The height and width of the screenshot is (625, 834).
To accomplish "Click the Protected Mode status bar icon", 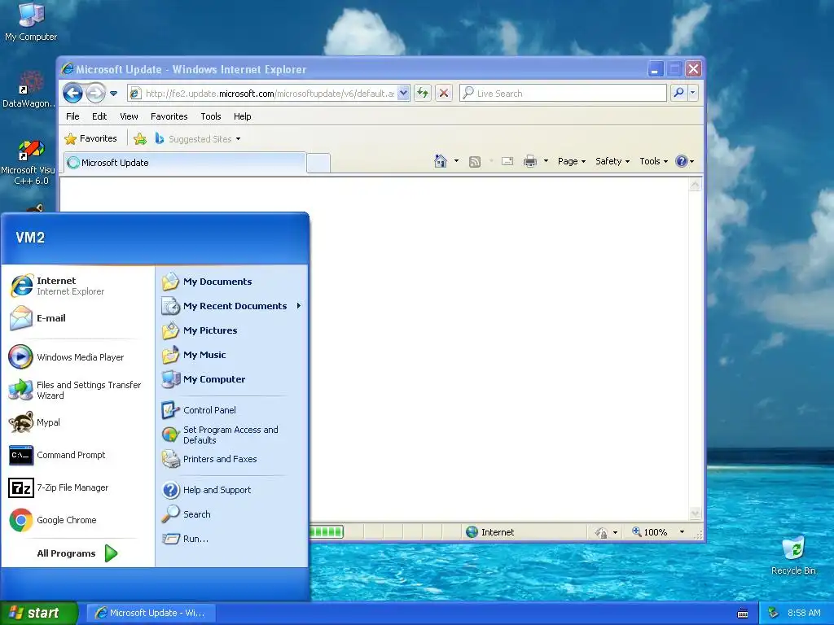I will (601, 532).
